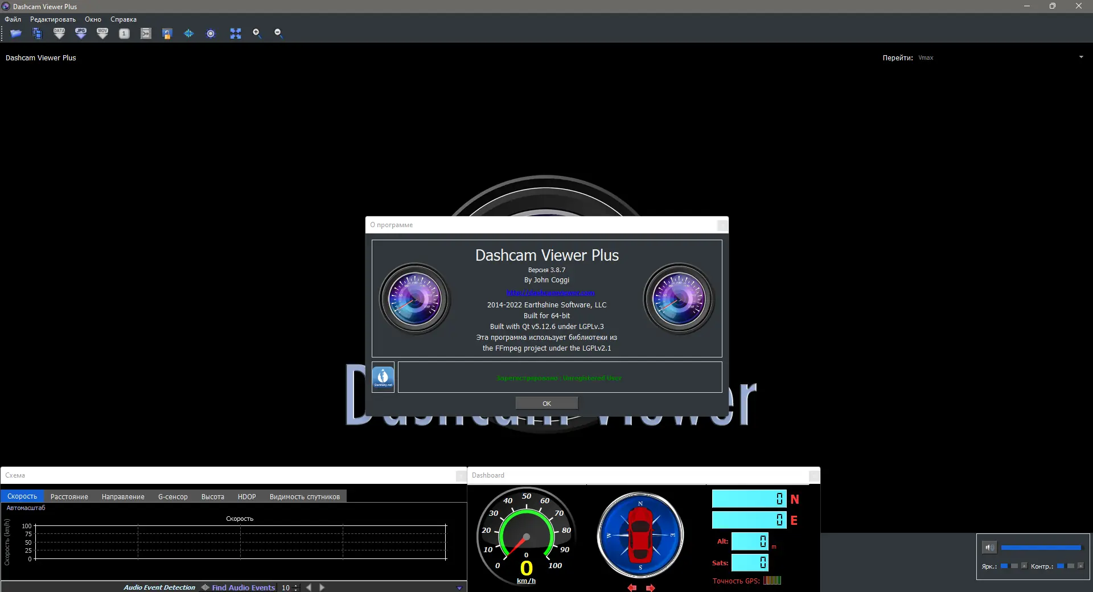Viewport: 1093px width, 592px height.
Task: Click the Alt altitude value field
Action: (750, 541)
